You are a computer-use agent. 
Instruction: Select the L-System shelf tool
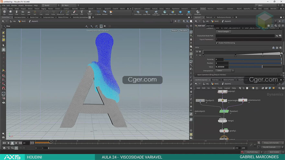tap(98, 13)
